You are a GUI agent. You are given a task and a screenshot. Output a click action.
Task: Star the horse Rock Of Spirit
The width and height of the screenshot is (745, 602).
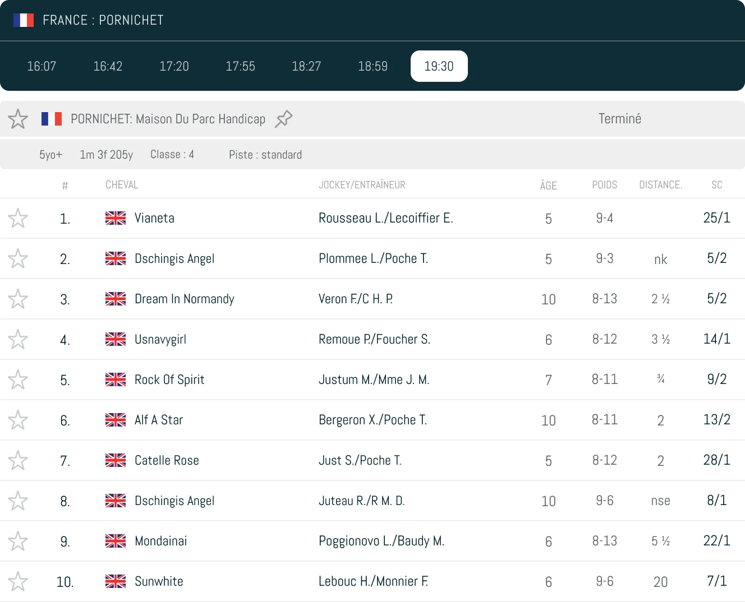coord(18,379)
